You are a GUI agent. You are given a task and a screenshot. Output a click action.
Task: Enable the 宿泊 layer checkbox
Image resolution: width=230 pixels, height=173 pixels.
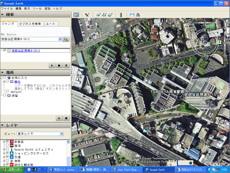pos(7,145)
